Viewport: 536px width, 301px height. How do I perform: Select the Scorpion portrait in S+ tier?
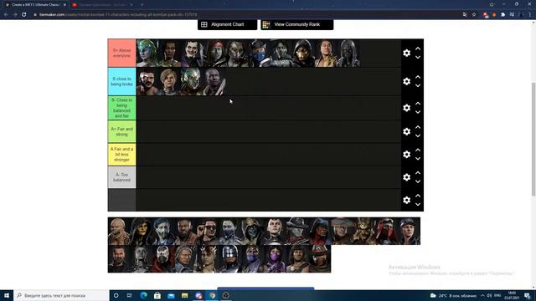[303, 53]
